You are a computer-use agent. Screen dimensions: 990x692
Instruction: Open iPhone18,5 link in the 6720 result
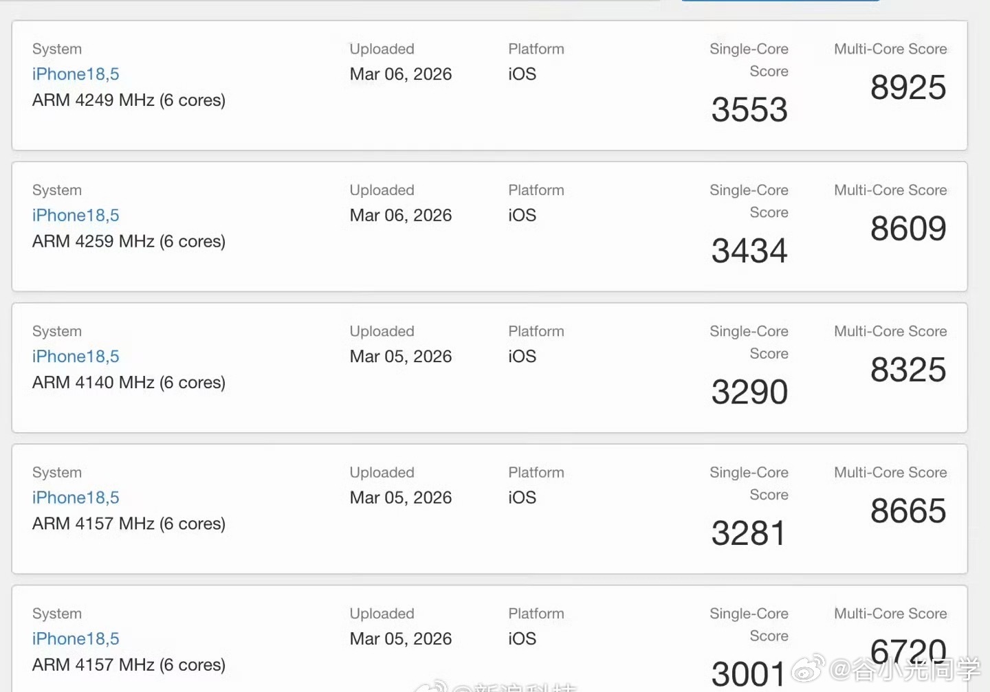pyautogui.click(x=76, y=639)
